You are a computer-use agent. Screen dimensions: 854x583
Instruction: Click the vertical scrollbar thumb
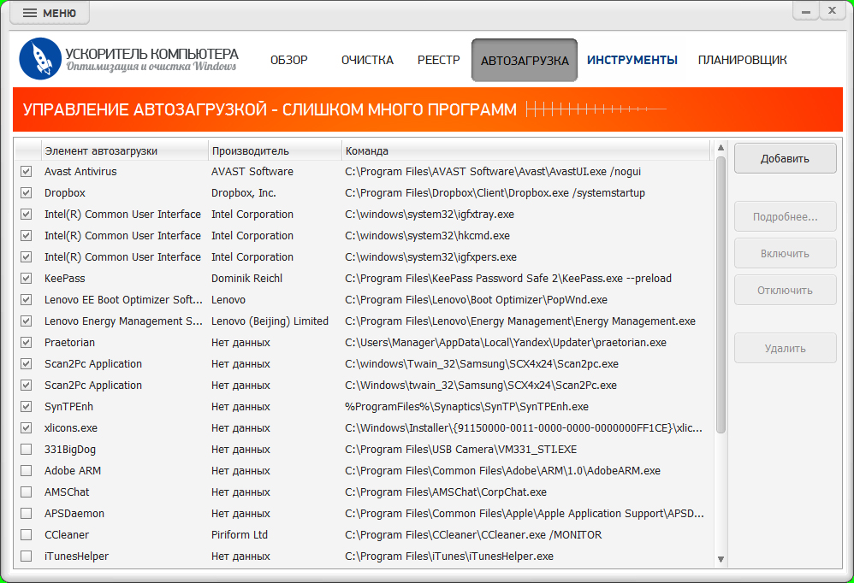point(721,295)
